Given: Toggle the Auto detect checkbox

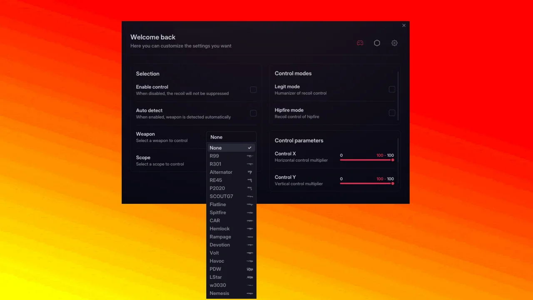Looking at the screenshot, I should coord(253,113).
